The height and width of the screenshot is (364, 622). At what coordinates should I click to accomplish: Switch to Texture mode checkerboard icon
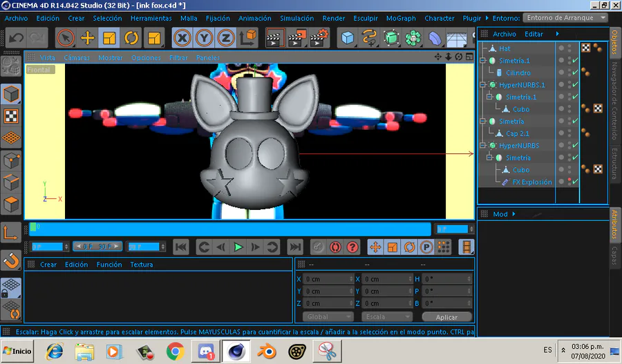tap(11, 116)
